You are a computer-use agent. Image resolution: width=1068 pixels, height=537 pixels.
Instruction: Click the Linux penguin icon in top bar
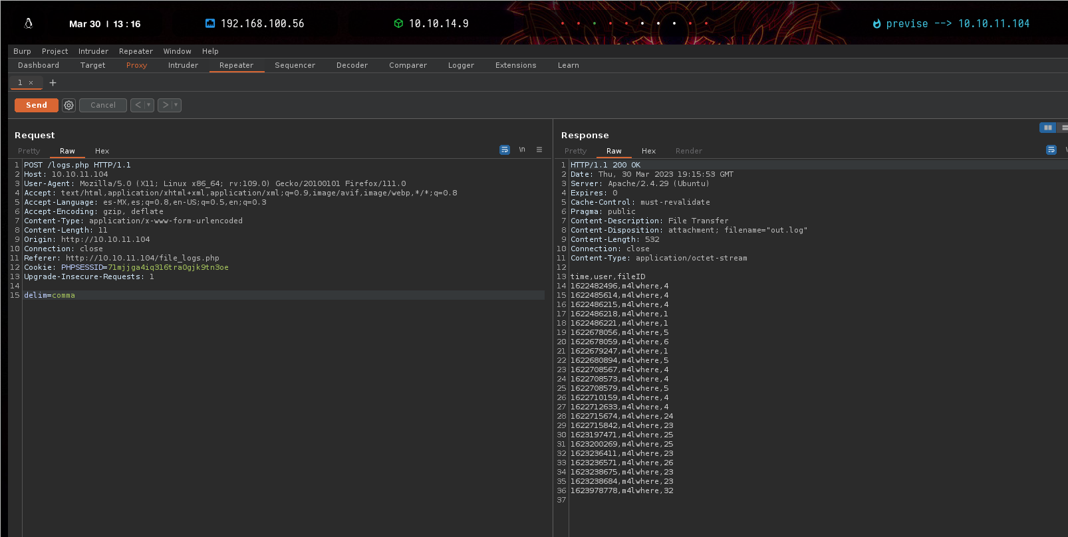pyautogui.click(x=29, y=23)
